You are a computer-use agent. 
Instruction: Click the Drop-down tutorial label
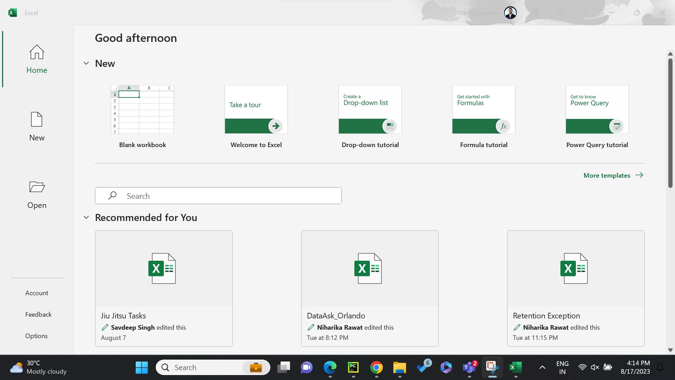click(x=370, y=145)
